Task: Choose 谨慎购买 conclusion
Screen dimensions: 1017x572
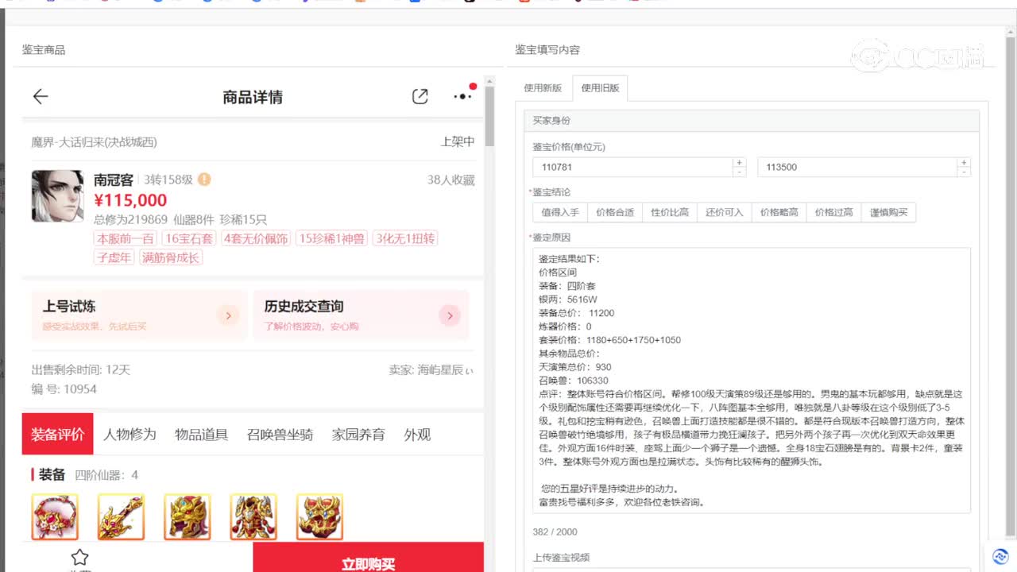Action: pos(889,212)
